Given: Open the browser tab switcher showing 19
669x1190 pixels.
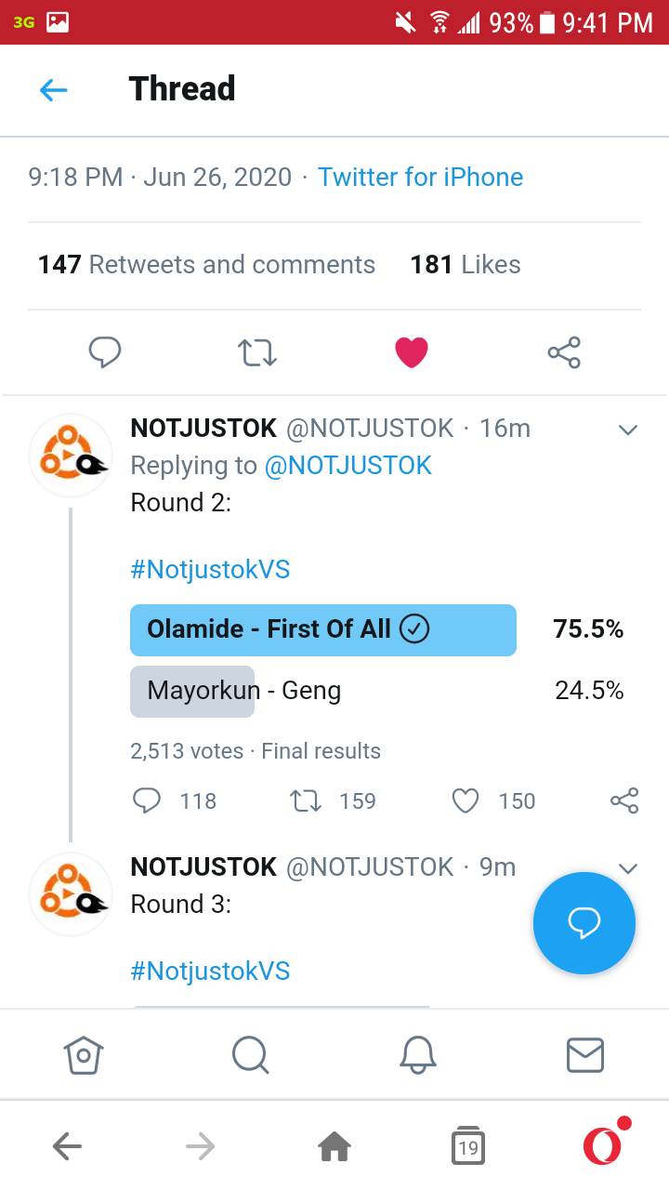Looking at the screenshot, I should pos(468,1147).
